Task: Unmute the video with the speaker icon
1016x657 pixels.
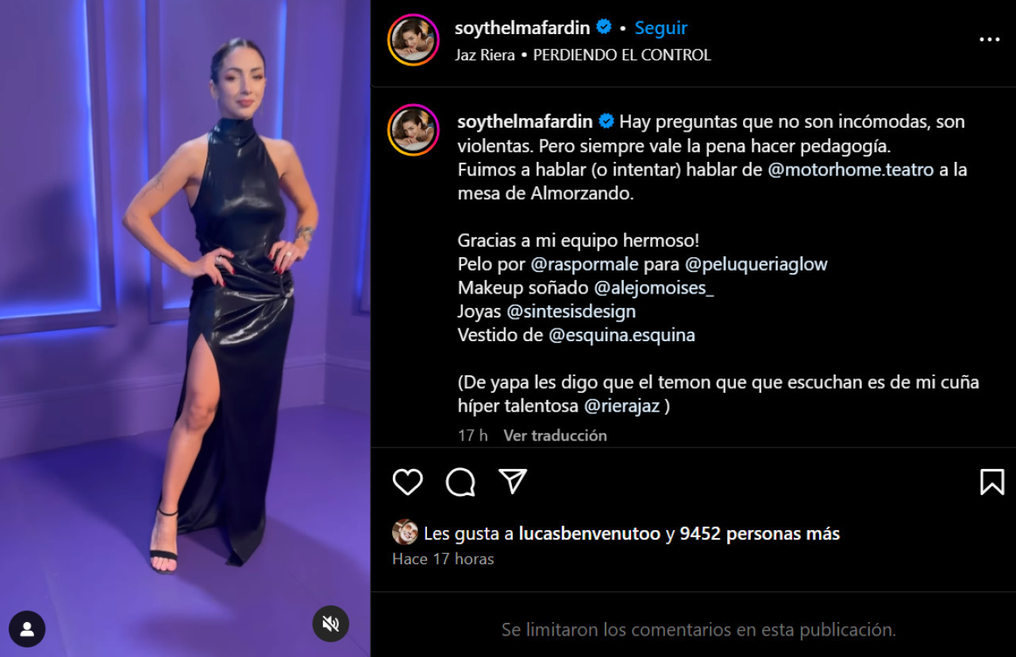Action: pyautogui.click(x=330, y=624)
